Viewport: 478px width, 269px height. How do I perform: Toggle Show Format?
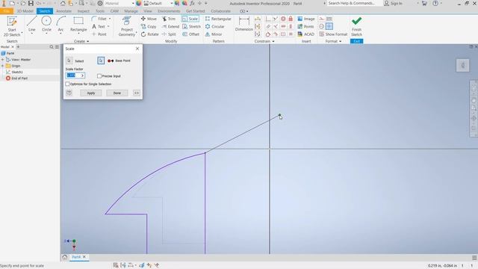coord(333,34)
